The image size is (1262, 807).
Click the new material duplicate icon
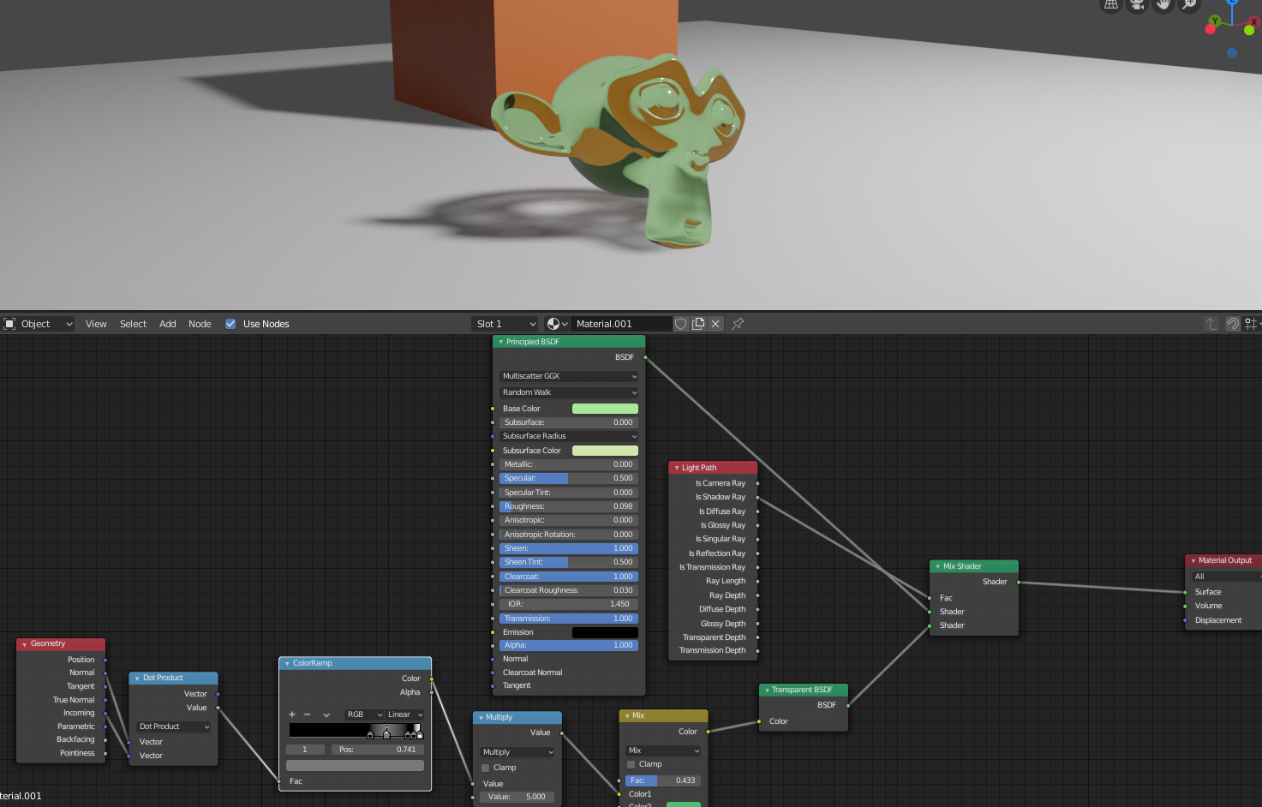[698, 324]
